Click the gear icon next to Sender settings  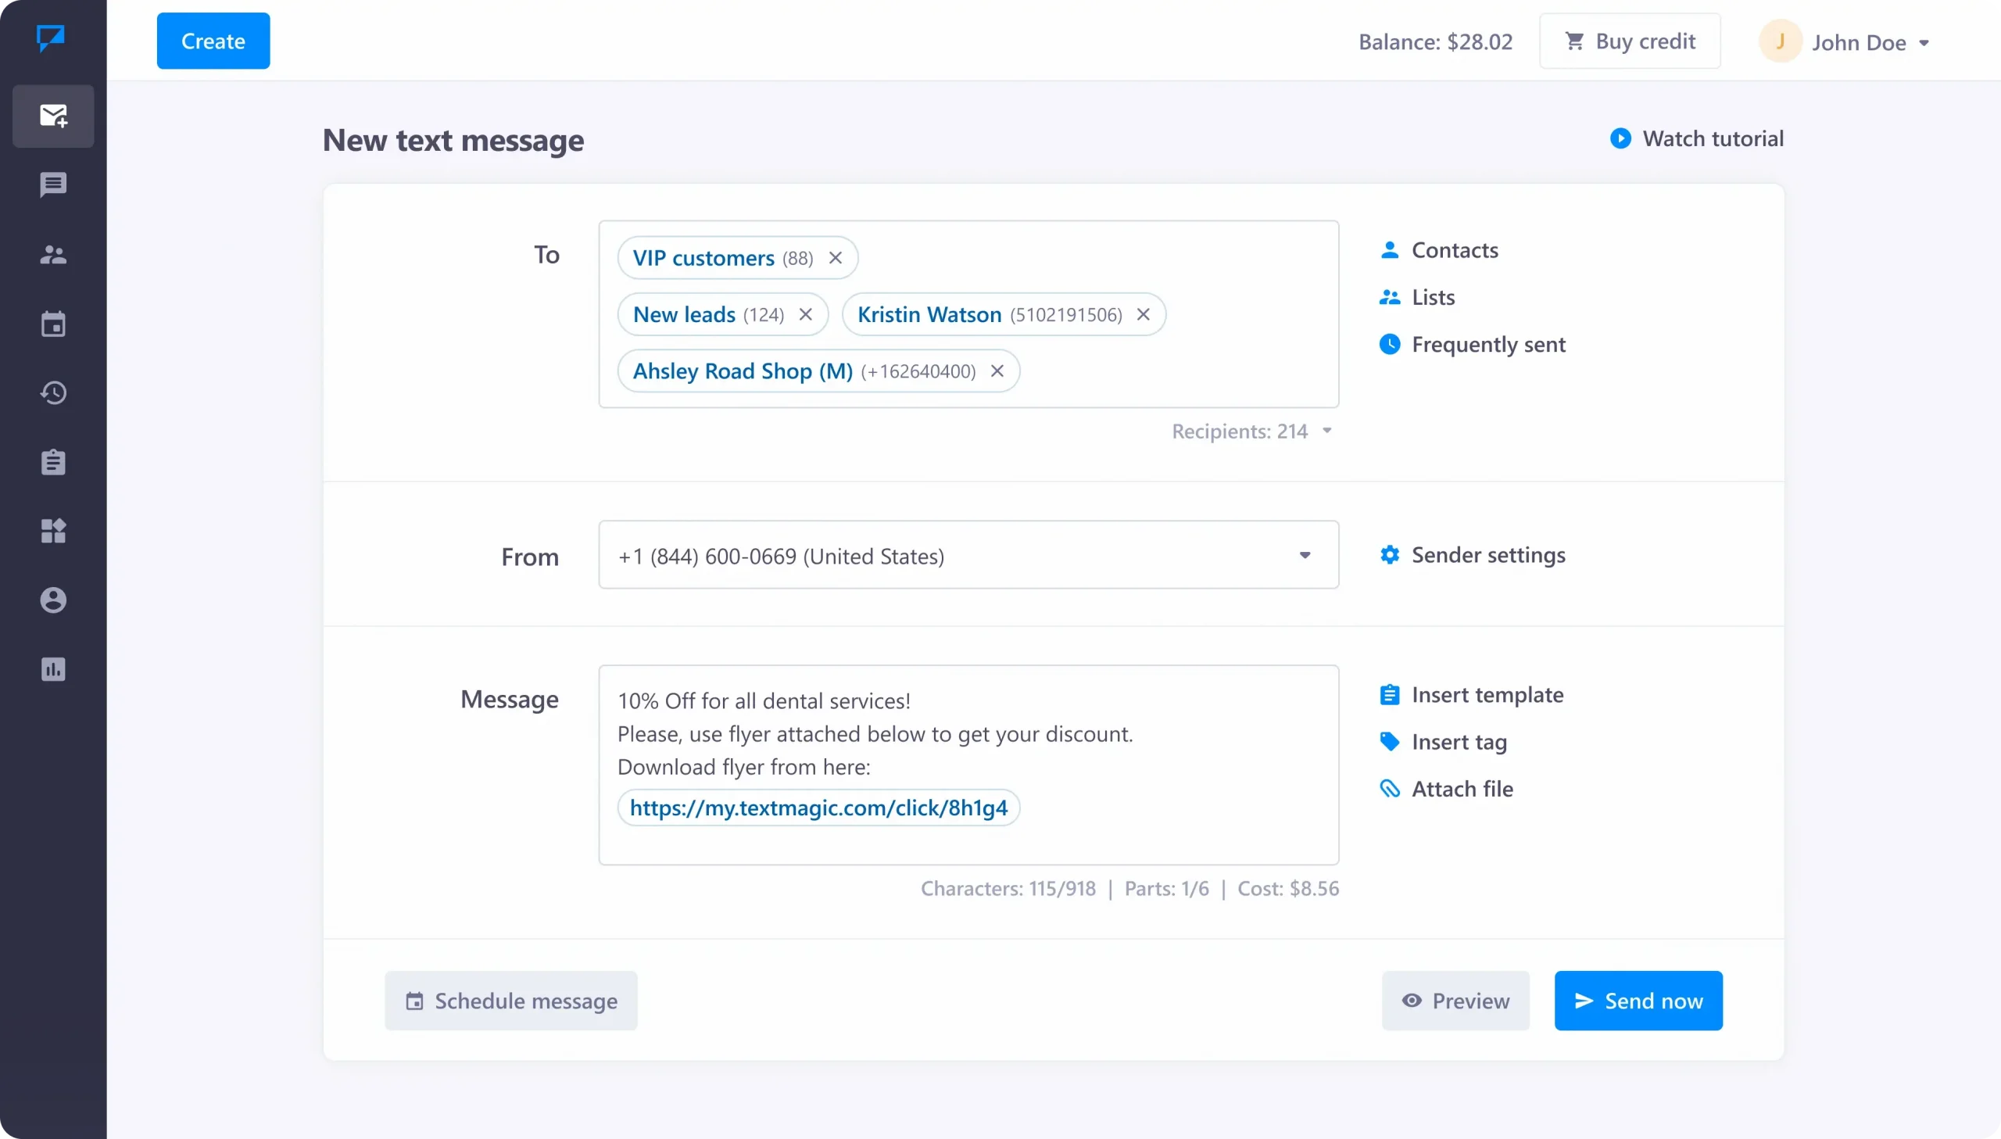[x=1390, y=554]
